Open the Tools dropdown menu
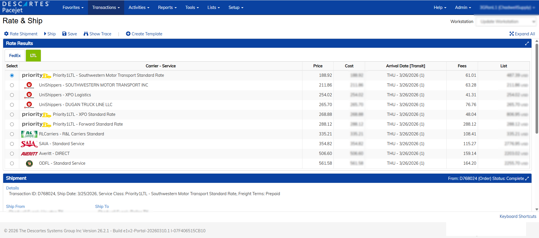The height and width of the screenshot is (238, 539). tap(192, 7)
